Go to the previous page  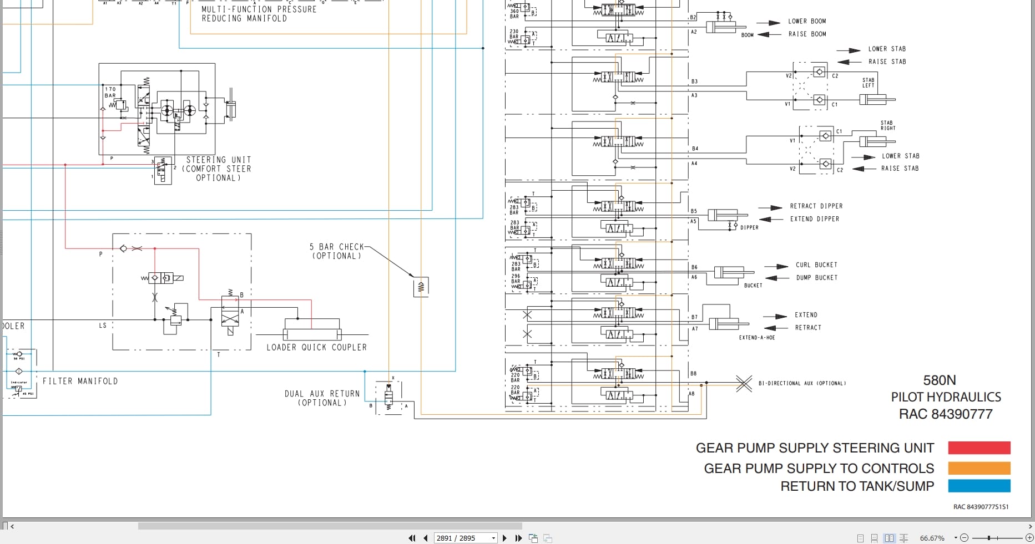click(x=426, y=538)
